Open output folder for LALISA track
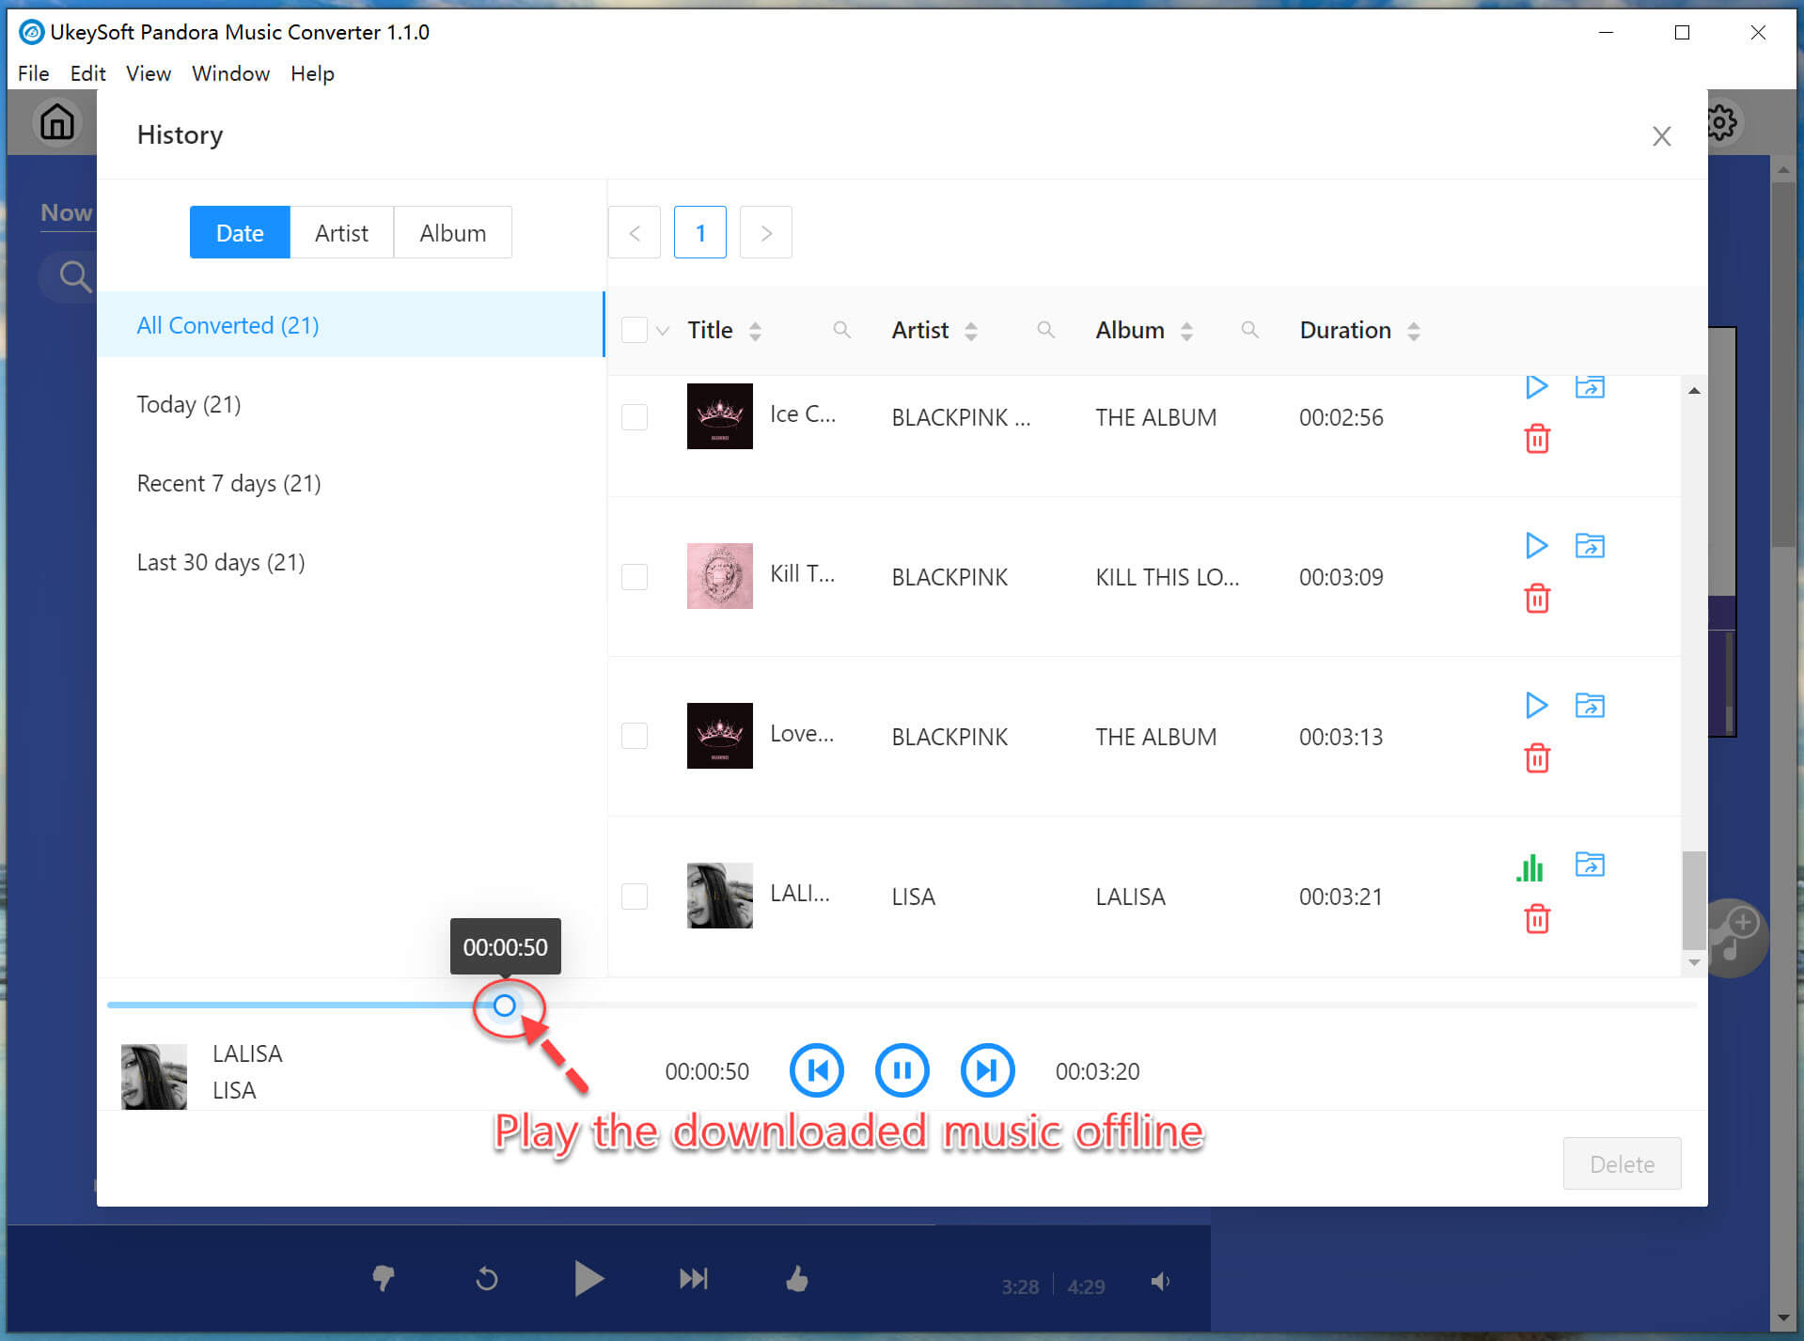This screenshot has width=1804, height=1341. (1590, 864)
